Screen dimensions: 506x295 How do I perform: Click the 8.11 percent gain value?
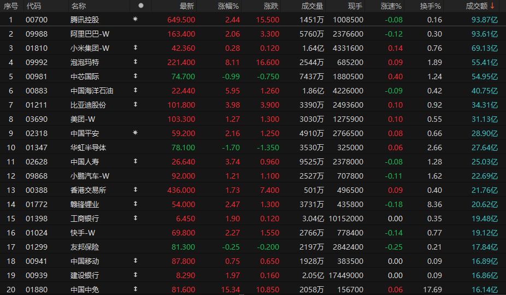(232, 62)
